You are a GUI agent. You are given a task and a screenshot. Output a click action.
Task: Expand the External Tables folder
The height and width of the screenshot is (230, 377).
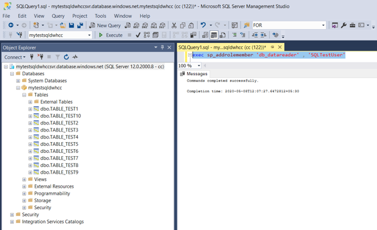30,102
